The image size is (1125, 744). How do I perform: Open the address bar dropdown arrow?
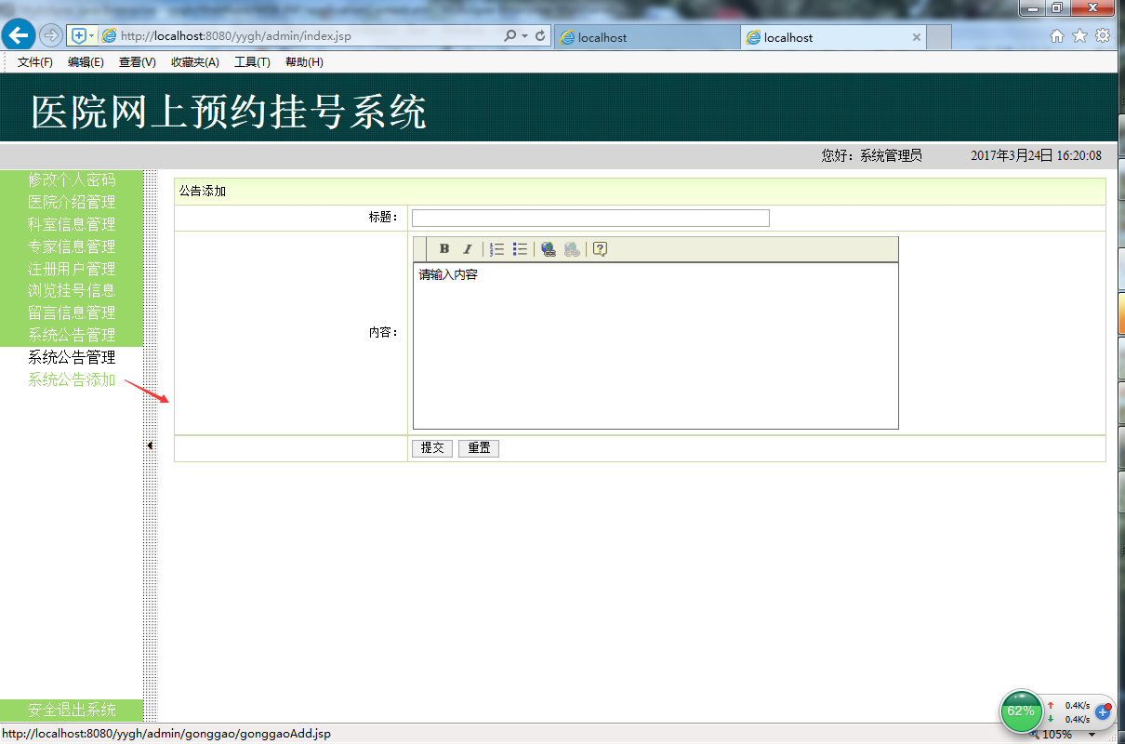pos(524,35)
